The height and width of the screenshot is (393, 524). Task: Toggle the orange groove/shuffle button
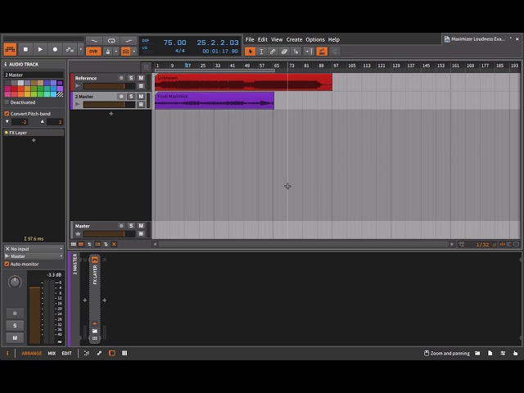click(125, 52)
